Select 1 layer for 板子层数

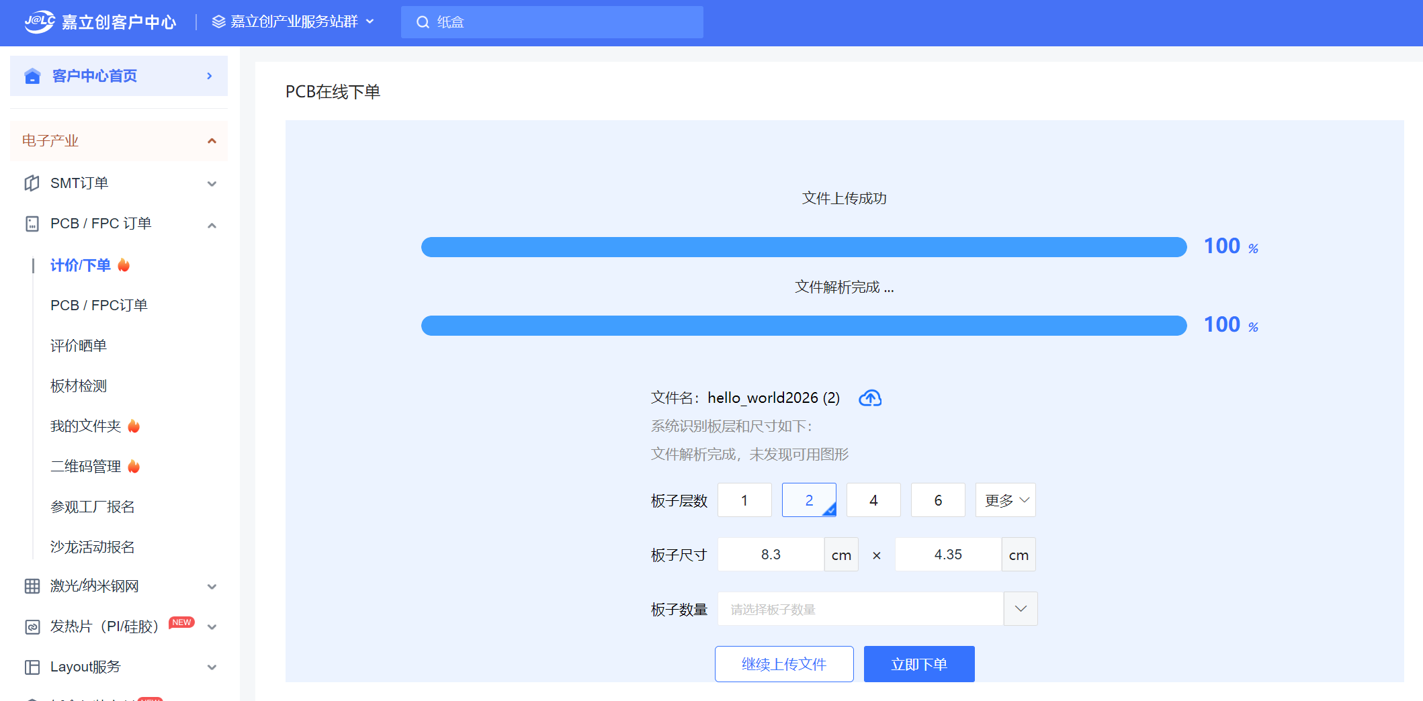[744, 500]
